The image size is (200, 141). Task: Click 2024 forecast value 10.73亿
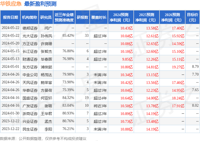pos(126,121)
